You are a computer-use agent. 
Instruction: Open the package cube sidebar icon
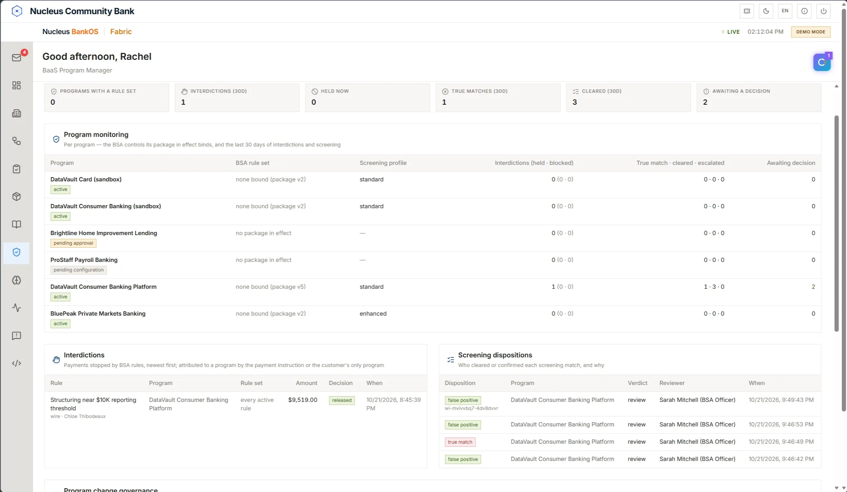[17, 197]
